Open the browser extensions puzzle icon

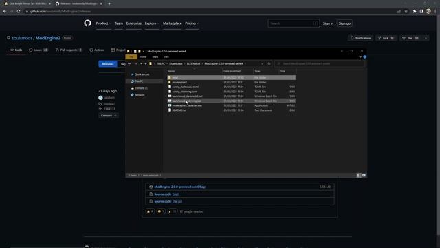(x=414, y=11)
